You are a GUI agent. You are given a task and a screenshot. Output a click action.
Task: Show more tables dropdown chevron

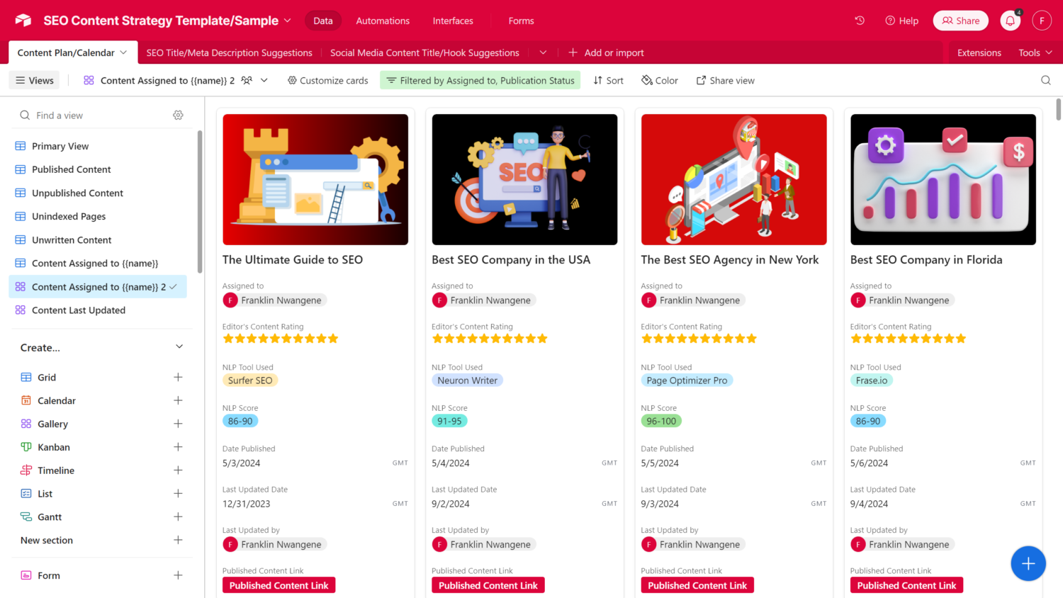click(543, 52)
